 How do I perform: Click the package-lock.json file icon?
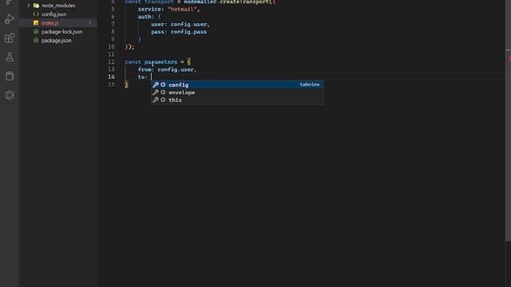click(x=36, y=32)
